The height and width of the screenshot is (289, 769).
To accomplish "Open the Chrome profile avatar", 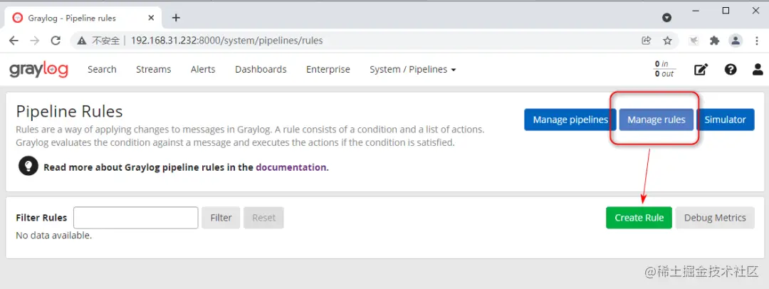I will [736, 41].
